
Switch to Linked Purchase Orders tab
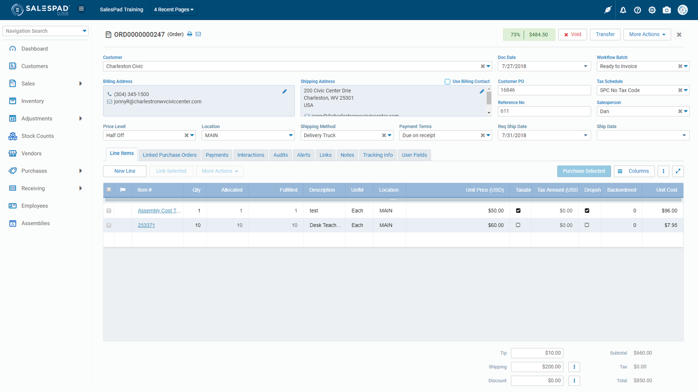click(170, 155)
